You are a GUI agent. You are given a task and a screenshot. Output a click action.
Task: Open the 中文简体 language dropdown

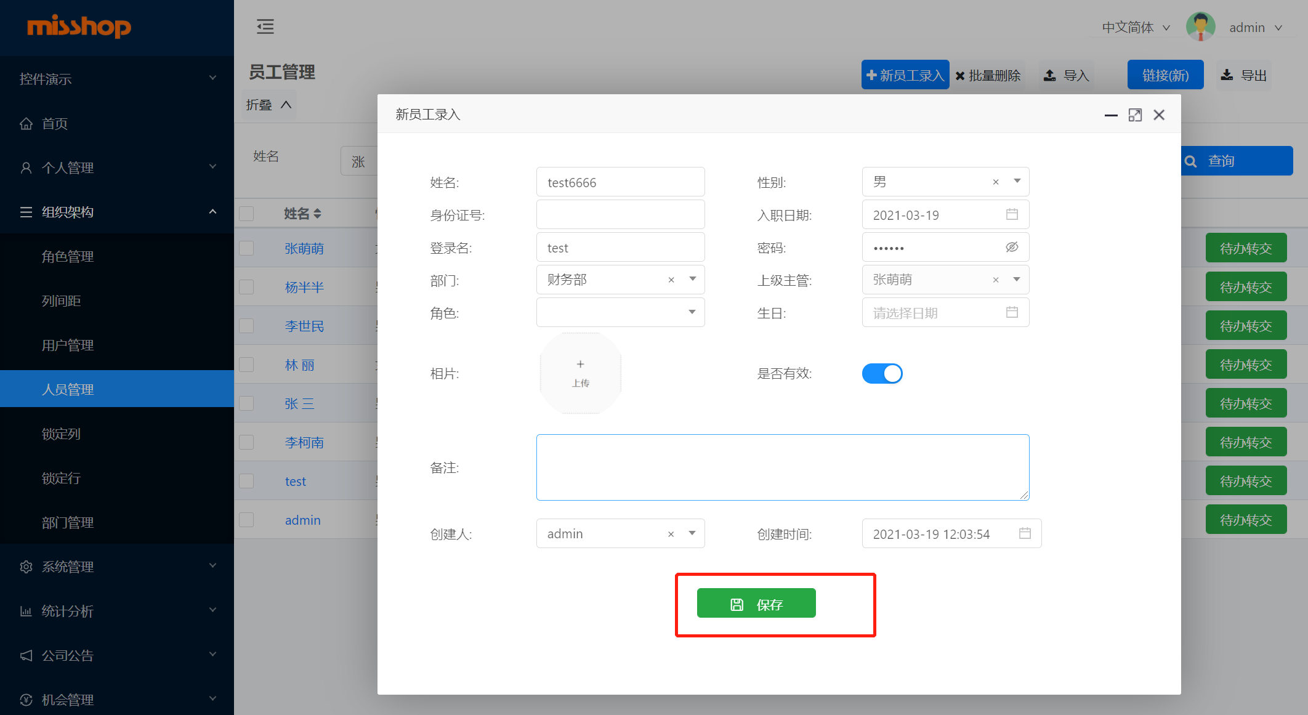click(1136, 28)
